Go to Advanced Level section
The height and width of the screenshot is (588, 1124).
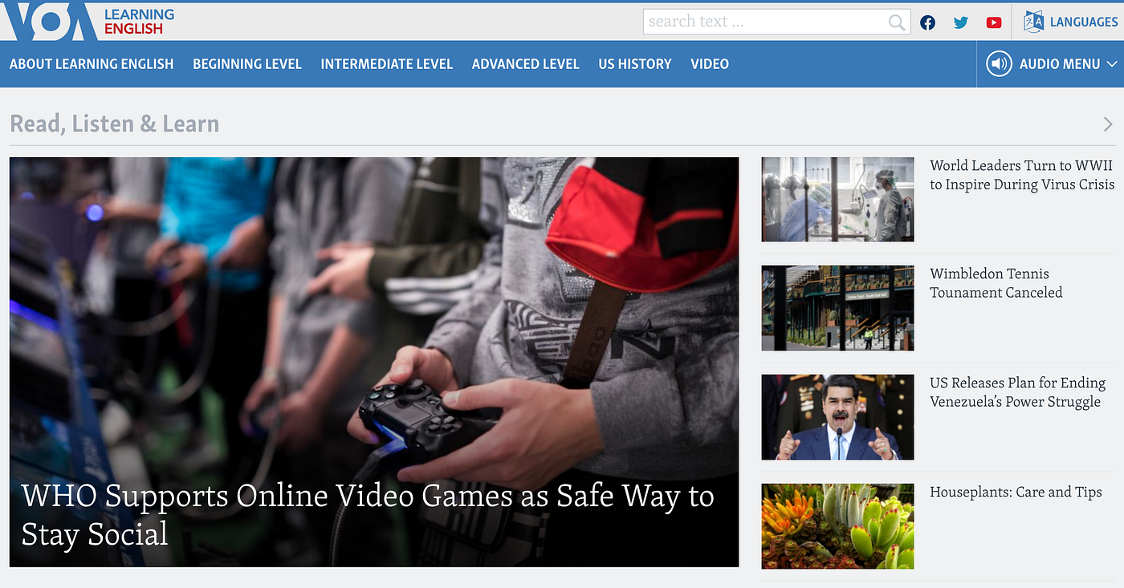click(x=526, y=64)
